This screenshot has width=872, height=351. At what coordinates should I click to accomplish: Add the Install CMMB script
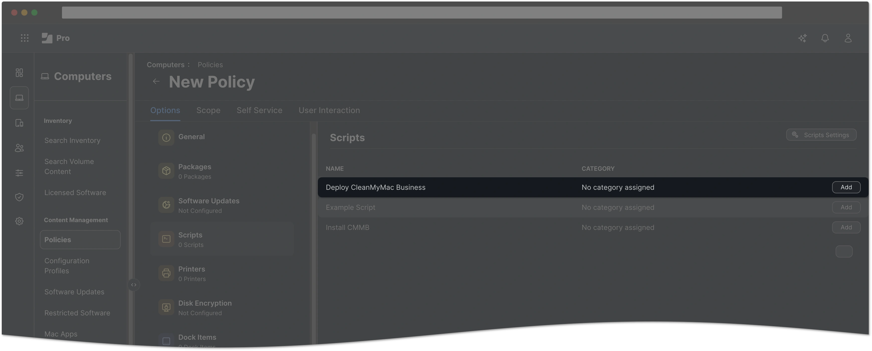(846, 227)
